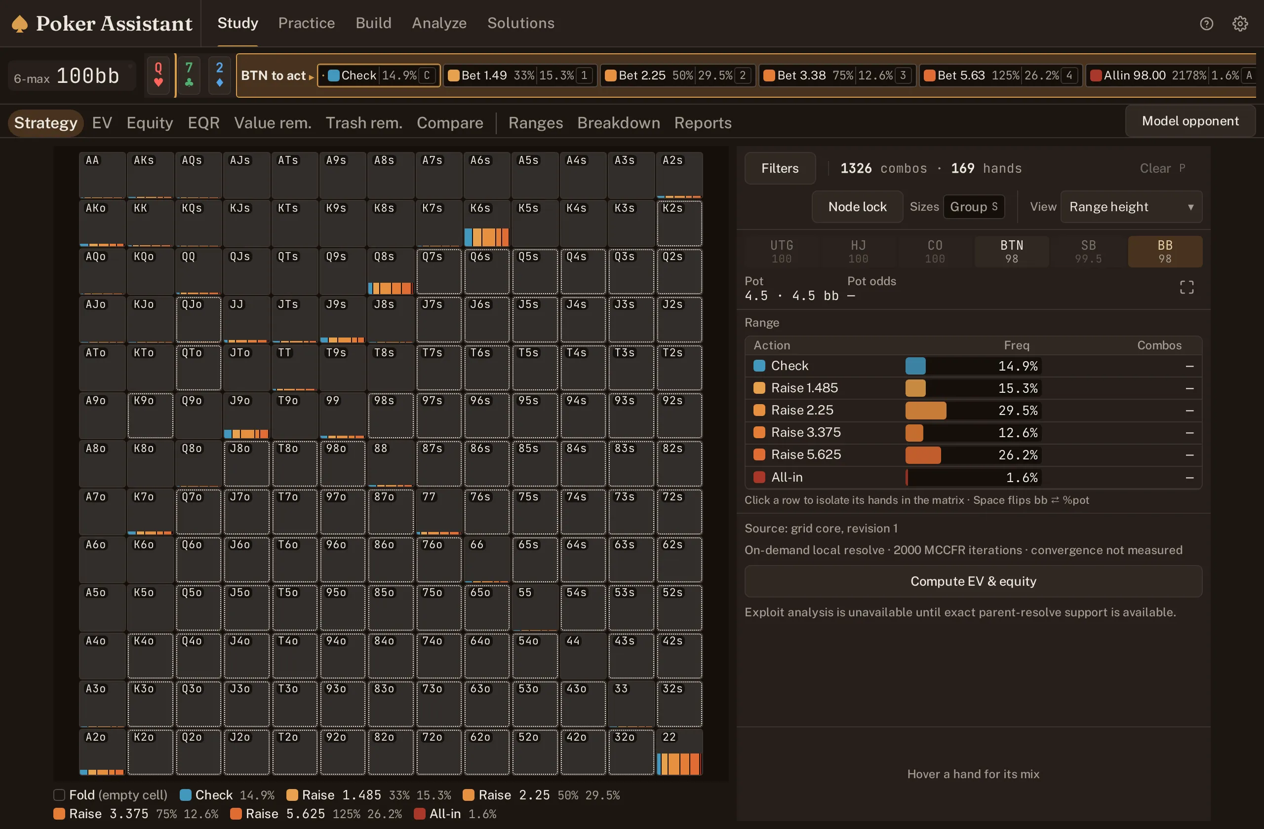1264x829 pixels.
Task: Isolate the Raise 2.25 row
Action: click(x=973, y=410)
